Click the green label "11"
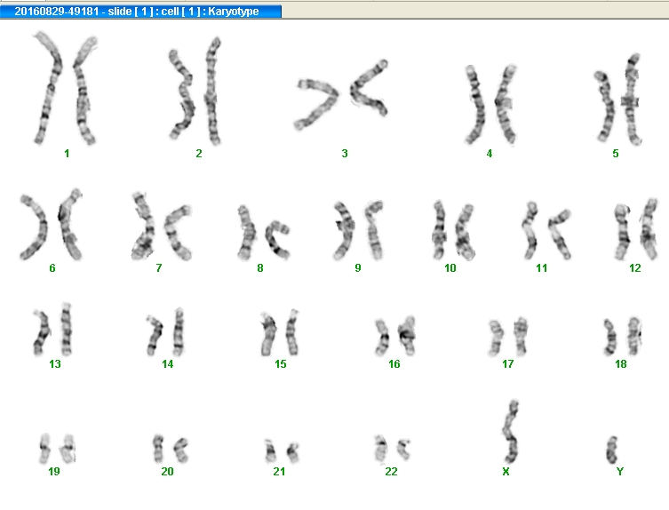 (541, 268)
